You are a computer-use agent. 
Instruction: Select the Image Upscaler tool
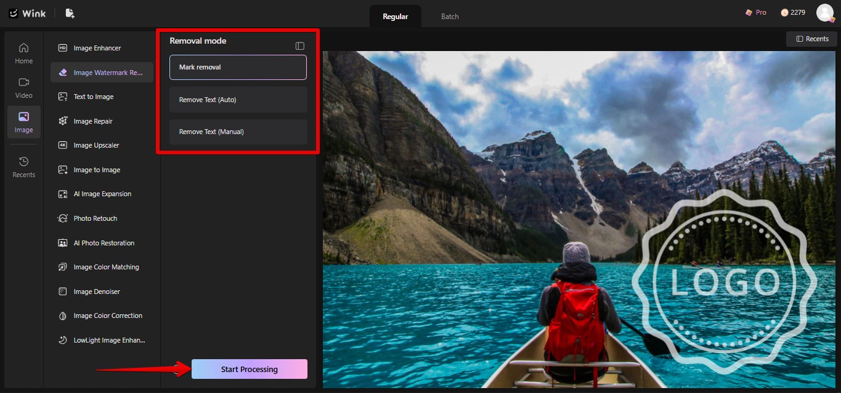[102, 145]
